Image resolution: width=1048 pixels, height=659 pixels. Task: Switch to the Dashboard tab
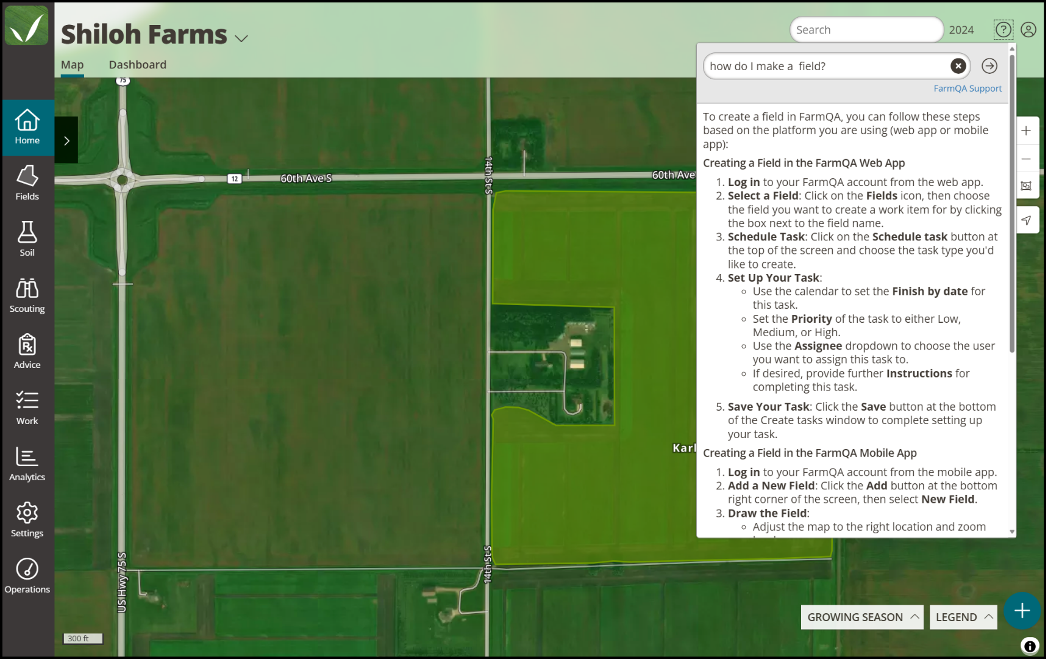pos(137,65)
